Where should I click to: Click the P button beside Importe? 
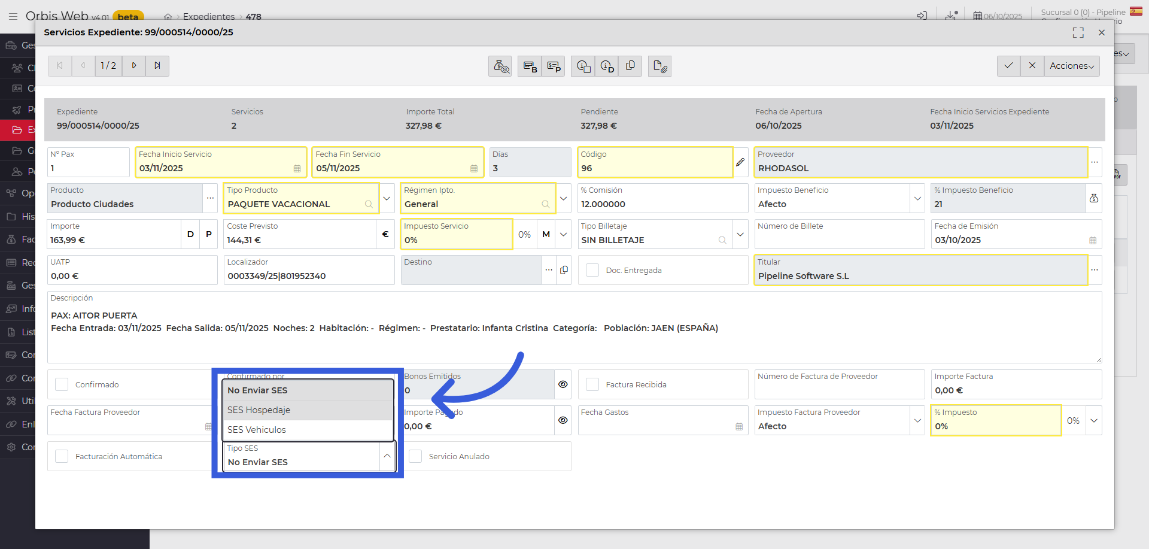click(209, 234)
